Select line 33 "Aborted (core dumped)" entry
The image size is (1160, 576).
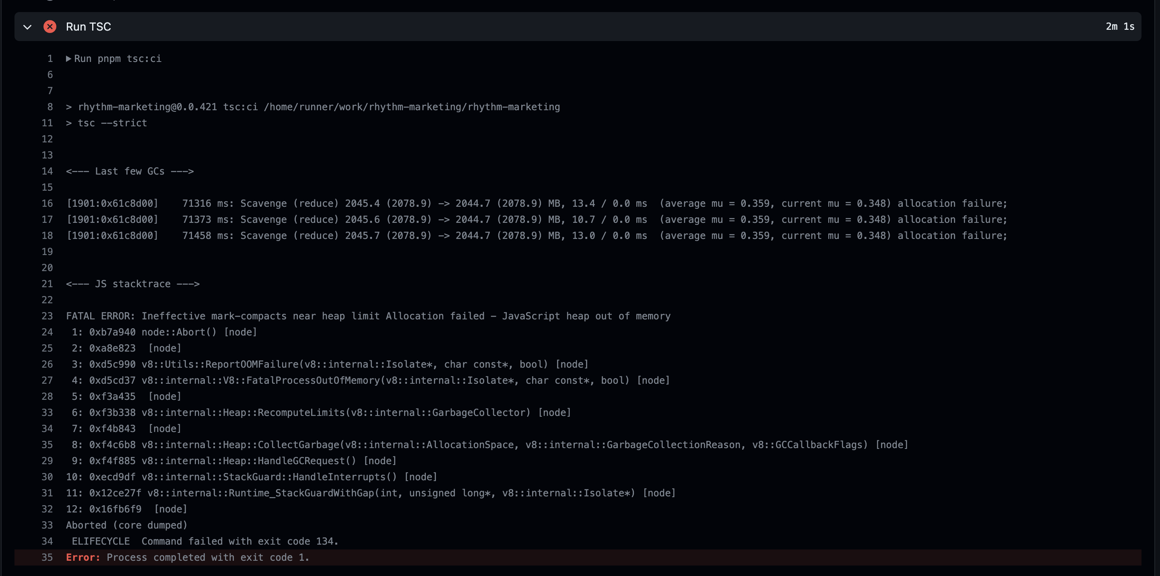coord(126,525)
